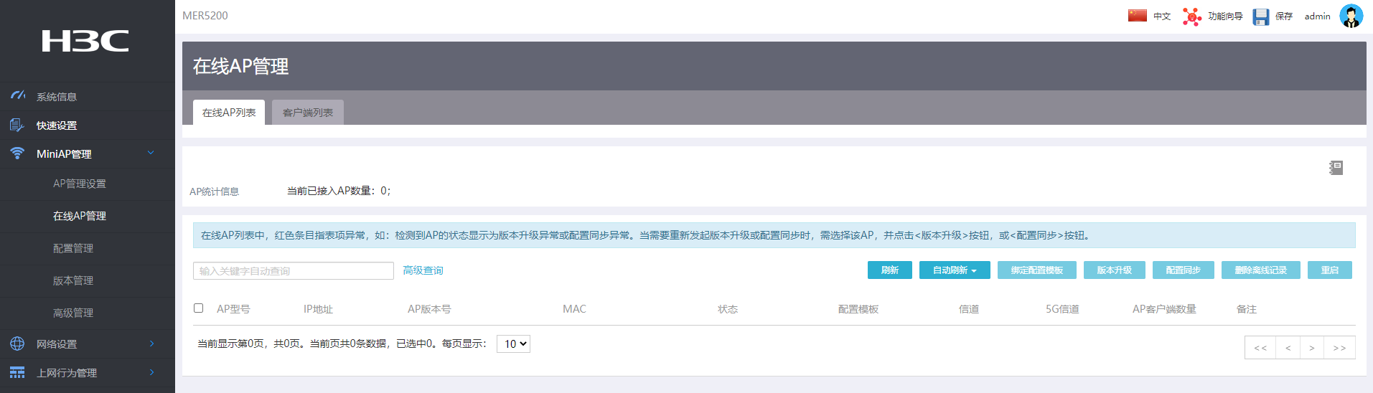The image size is (1373, 393).
Task: Click the system info gauge icon
Action: pyautogui.click(x=18, y=95)
